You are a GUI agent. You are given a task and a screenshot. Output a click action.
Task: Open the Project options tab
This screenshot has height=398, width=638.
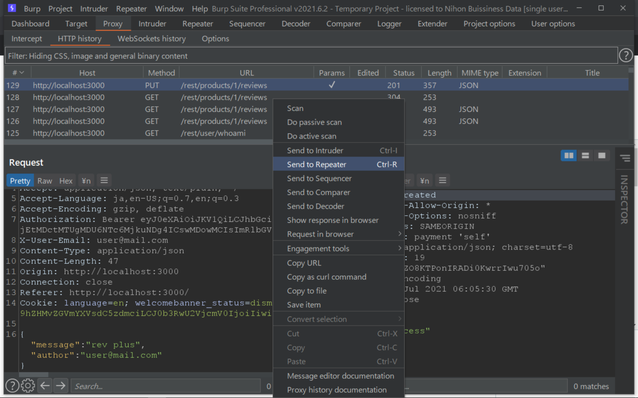click(x=489, y=23)
